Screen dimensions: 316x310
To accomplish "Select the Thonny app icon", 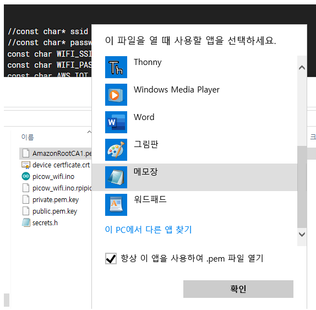I will (116, 67).
